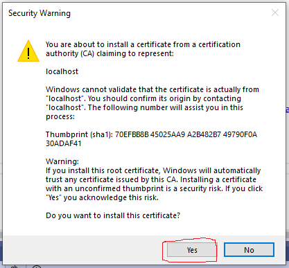289x268 pixels.
Task: Click the thumbprint block A2B482B7
Action: [x=204, y=134]
